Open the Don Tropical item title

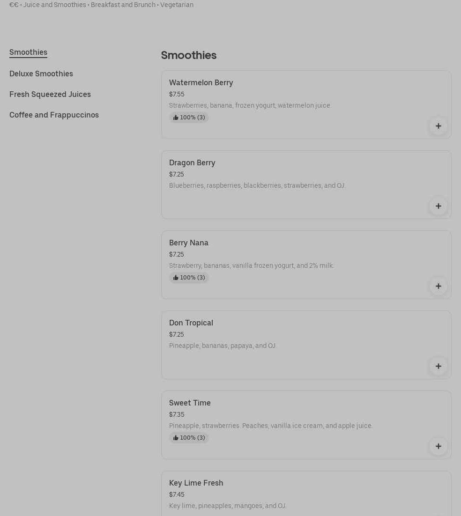(191, 323)
